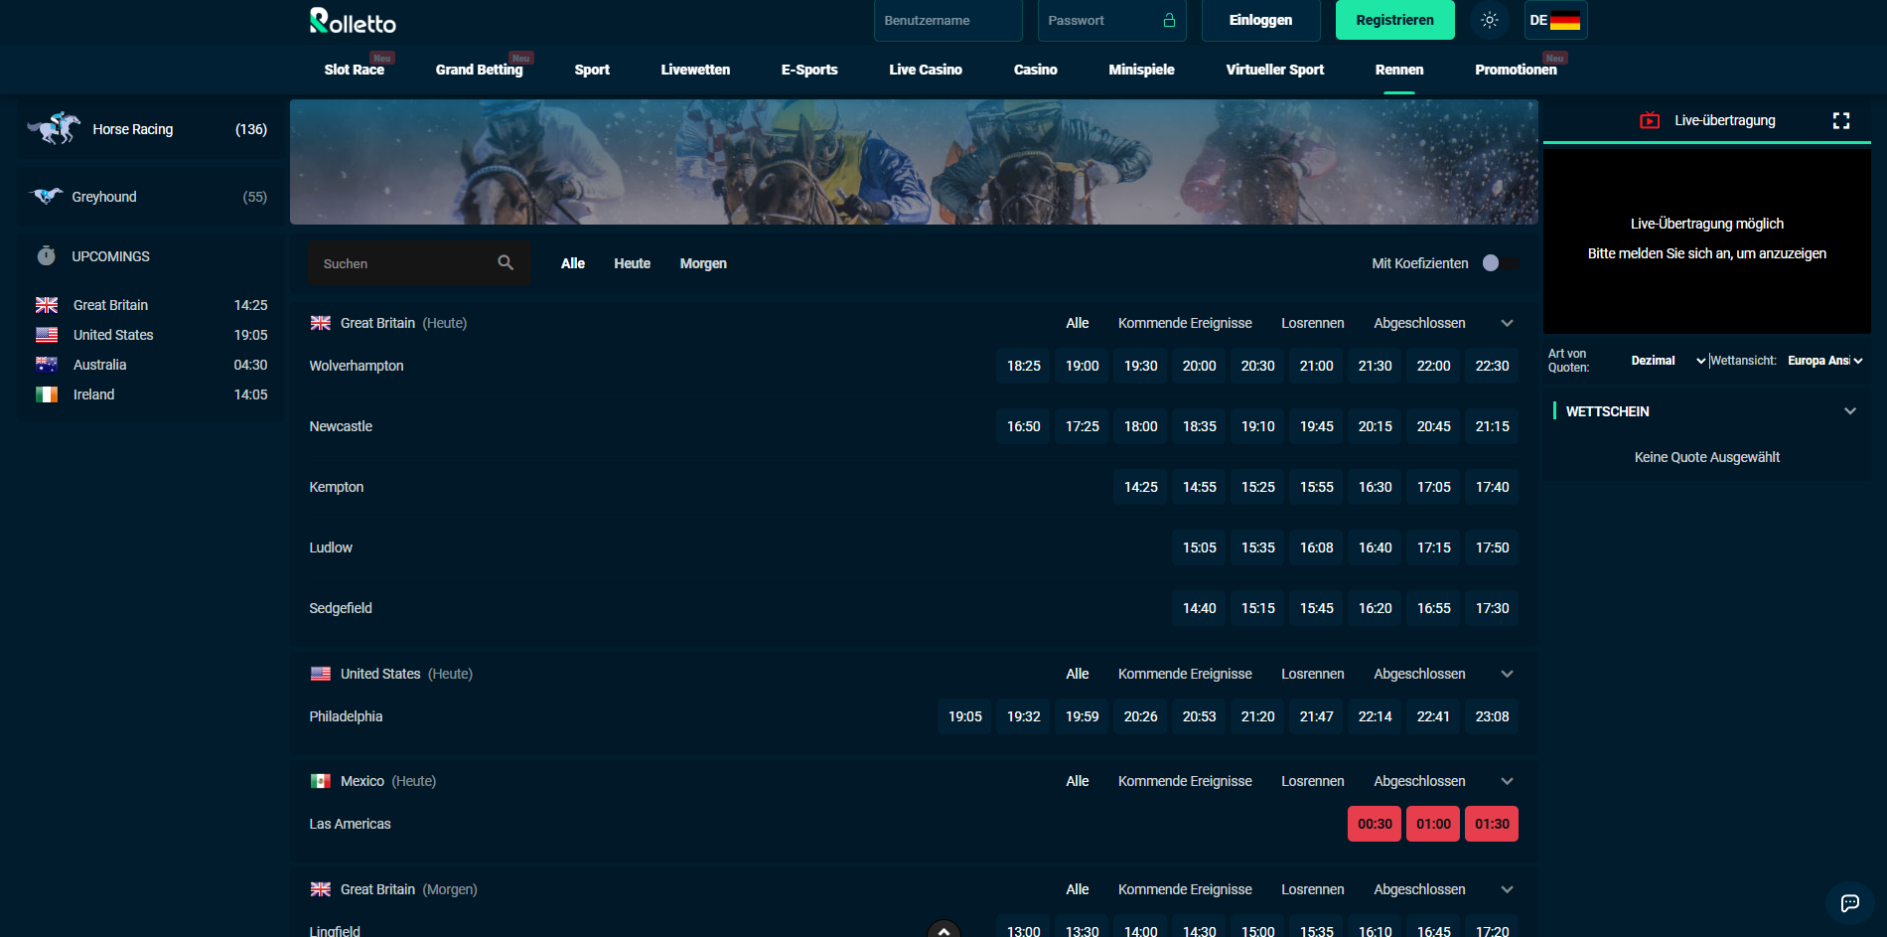This screenshot has height=937, width=1887.
Task: Collapse the Wettschein panel
Action: [1849, 411]
